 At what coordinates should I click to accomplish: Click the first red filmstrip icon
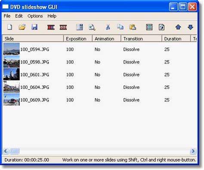[51, 27]
